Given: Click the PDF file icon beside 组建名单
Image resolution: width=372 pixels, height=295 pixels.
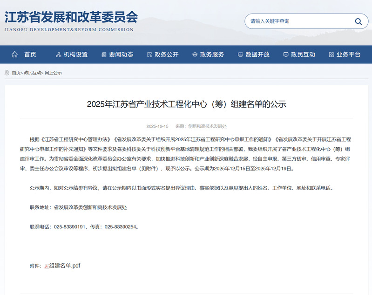Looking at the screenshot, I should tap(47, 266).
